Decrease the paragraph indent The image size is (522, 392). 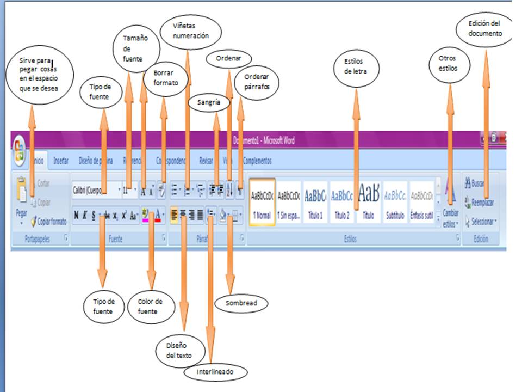coord(212,191)
